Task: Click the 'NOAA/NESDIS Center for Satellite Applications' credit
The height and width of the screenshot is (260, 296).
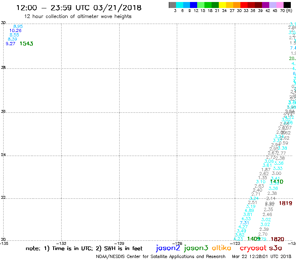Action: (161, 256)
